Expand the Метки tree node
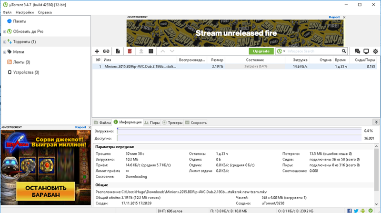381x213 pixels. click(x=5, y=52)
